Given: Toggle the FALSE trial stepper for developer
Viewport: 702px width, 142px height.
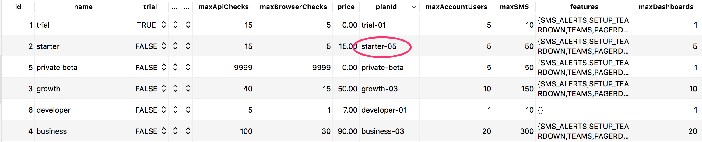Looking at the screenshot, I should tap(163, 110).
